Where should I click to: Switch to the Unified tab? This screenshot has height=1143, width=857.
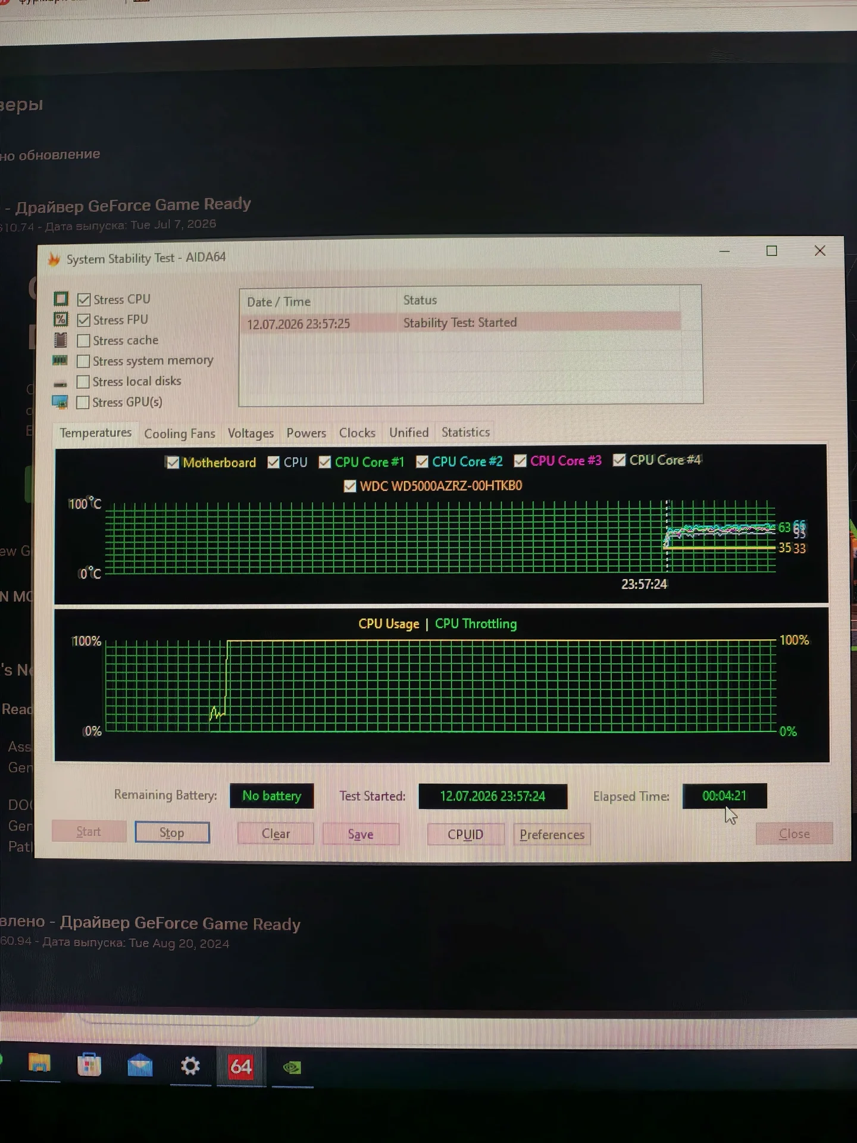(x=409, y=432)
